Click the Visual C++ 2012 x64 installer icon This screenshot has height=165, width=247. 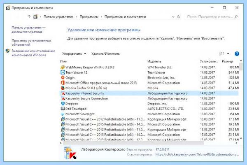tap(63, 130)
